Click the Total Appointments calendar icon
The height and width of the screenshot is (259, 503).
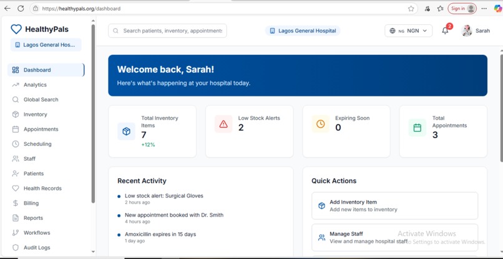click(x=418, y=128)
